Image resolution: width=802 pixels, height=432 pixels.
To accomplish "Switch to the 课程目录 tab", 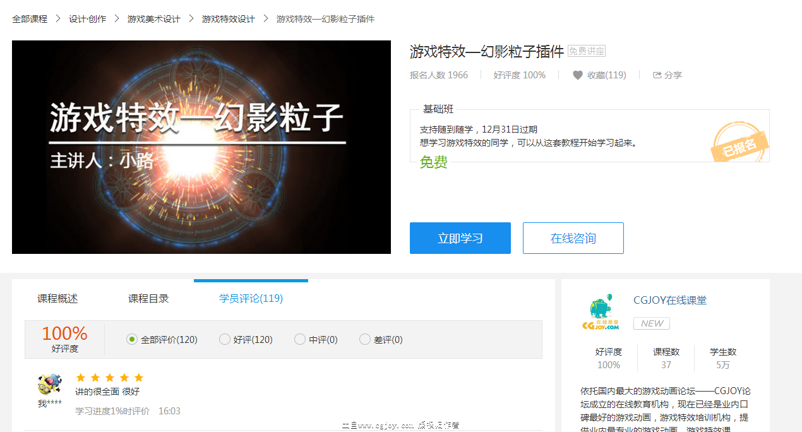I will 148,299.
